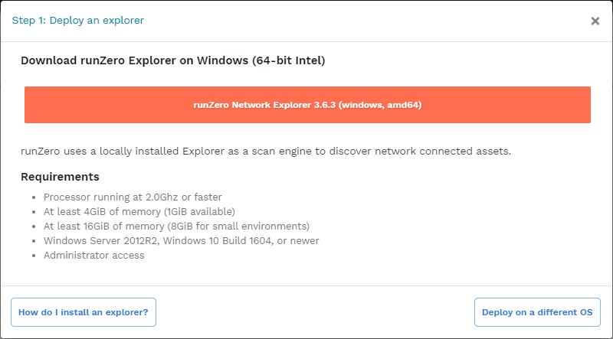This screenshot has width=613, height=339.
Task: Download runZero Network Explorer 3.6.3 installer
Action: pos(307,105)
